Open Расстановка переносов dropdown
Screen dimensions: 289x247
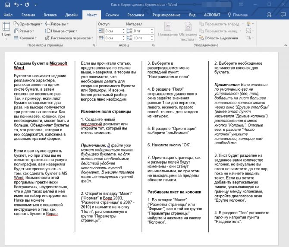pyautogui.click(x=69, y=38)
